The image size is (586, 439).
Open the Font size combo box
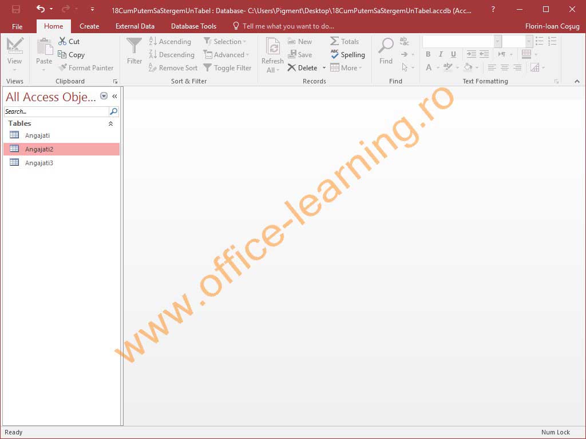point(517,41)
